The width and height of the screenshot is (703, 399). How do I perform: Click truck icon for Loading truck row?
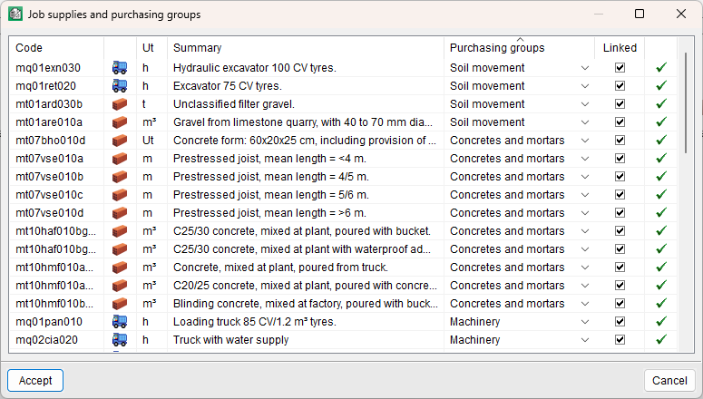pos(119,321)
